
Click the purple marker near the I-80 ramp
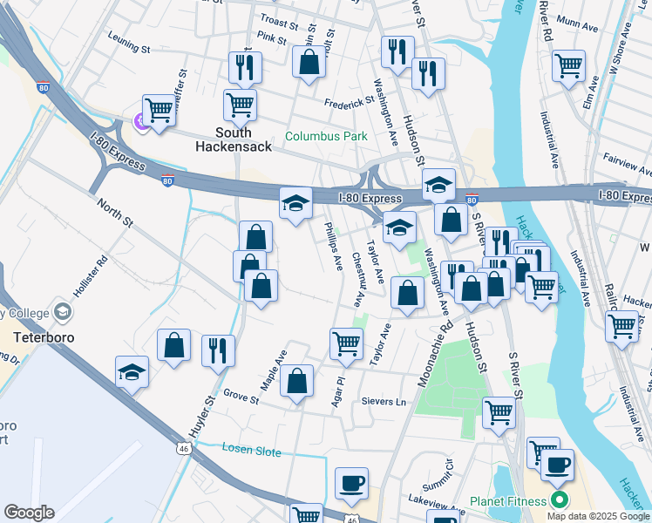click(x=140, y=121)
